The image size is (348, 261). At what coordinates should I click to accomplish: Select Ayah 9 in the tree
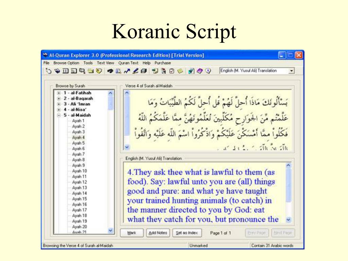click(x=79, y=166)
